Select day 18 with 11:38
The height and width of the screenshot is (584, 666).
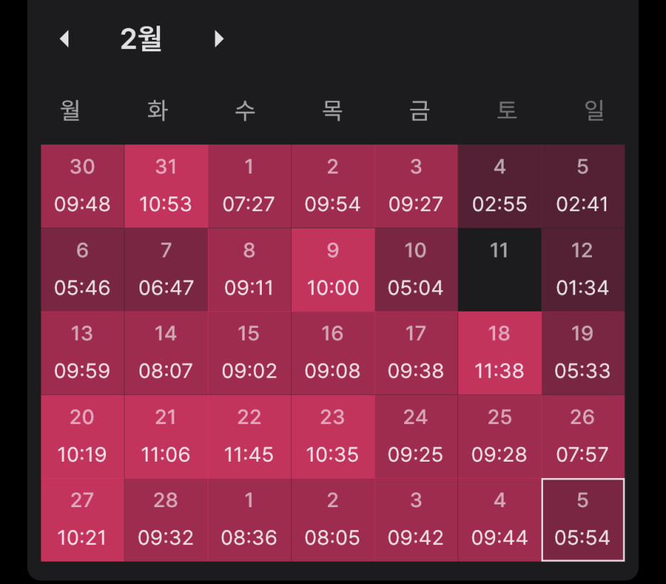point(499,353)
